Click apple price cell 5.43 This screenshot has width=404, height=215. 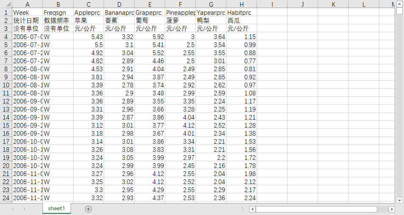(89, 36)
